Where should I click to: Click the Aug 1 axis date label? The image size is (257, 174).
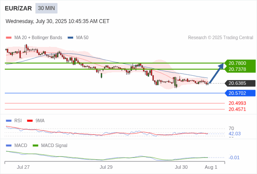click(x=211, y=167)
